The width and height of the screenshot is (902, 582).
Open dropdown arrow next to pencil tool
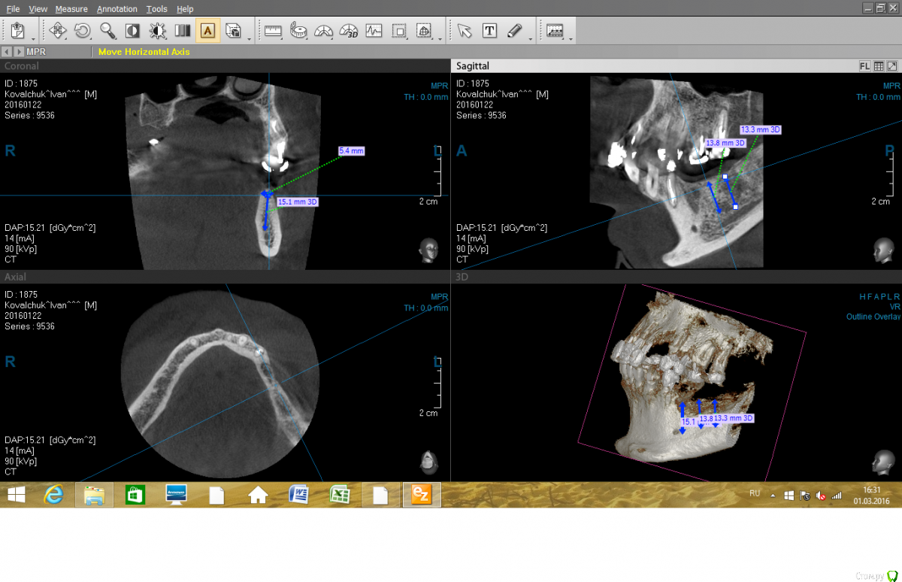click(531, 38)
